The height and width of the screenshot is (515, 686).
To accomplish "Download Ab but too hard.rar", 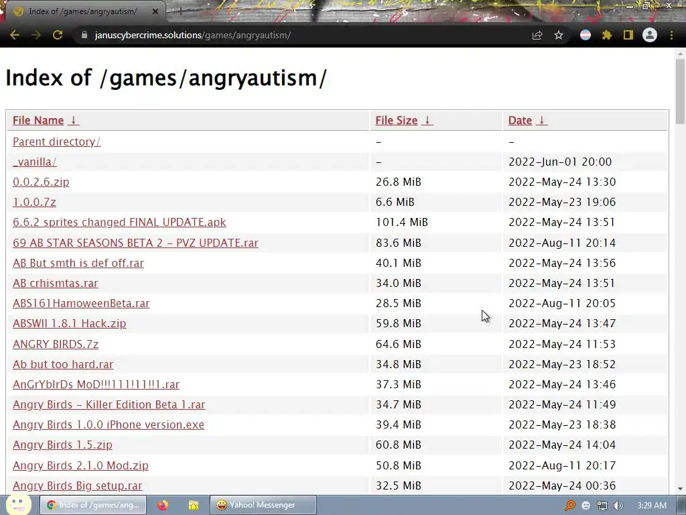I will 63,364.
